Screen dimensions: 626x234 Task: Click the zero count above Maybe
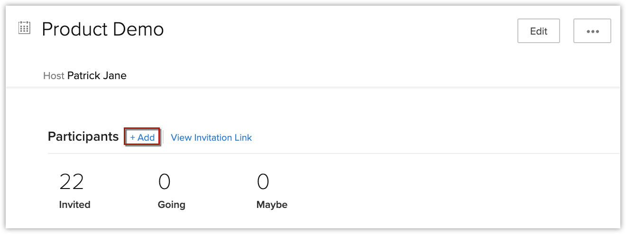[x=263, y=181]
